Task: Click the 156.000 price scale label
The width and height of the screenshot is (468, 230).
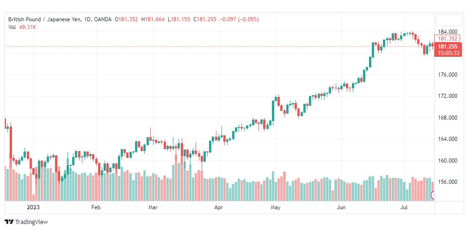Action: tap(447, 182)
